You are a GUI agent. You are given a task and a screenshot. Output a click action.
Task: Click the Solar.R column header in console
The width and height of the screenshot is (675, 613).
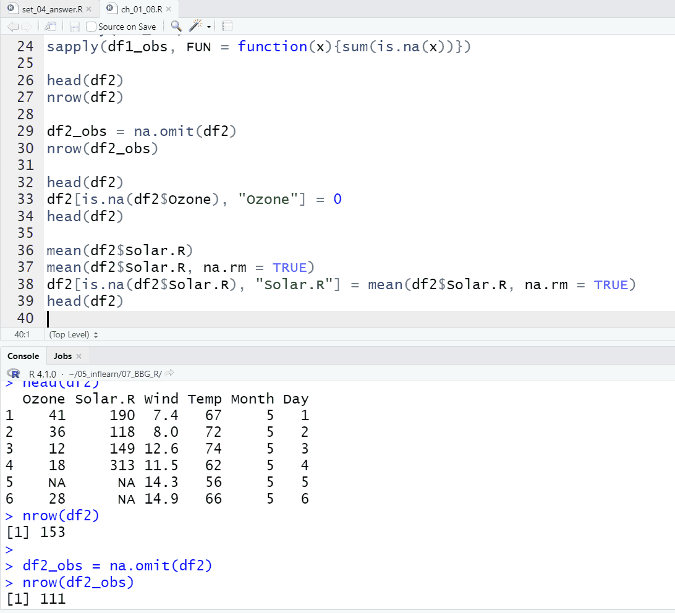[x=105, y=399]
